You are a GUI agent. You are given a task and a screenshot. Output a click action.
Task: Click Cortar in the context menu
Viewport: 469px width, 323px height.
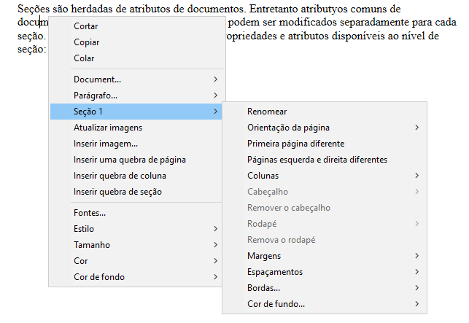tap(86, 26)
